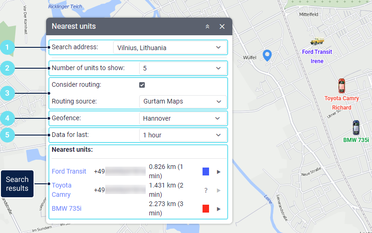Screen dimensions: 372x233
Task: Open the Data for last dropdown
Action: coord(183,135)
